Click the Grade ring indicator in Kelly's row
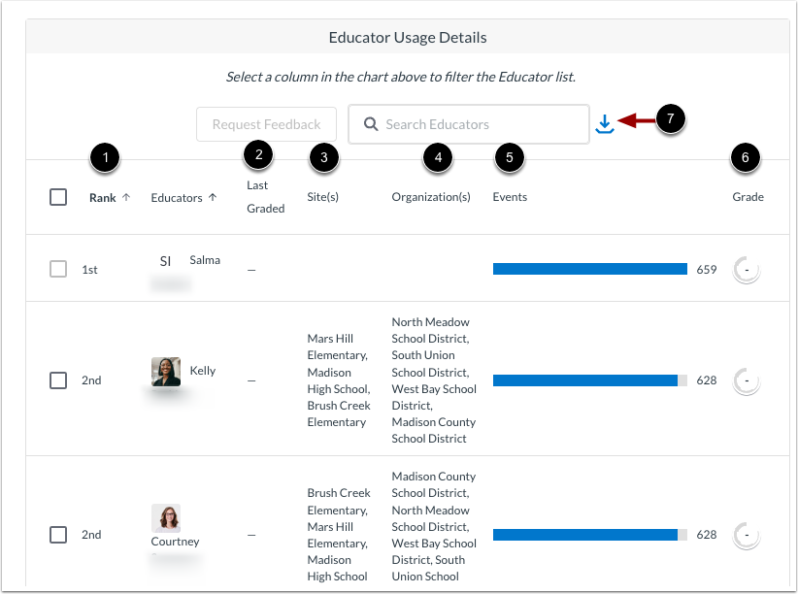The image size is (798, 594). [746, 379]
